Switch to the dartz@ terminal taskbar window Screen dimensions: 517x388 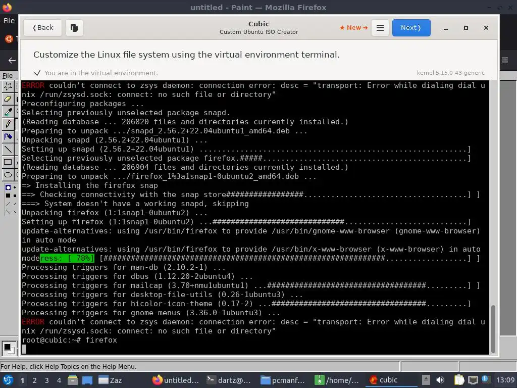coord(229,380)
